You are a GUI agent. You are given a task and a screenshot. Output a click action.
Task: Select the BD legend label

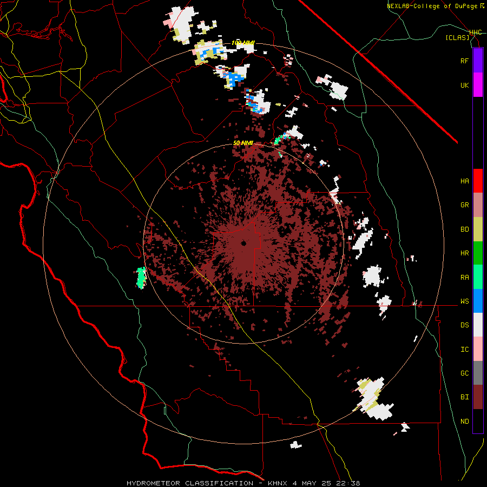click(x=464, y=229)
